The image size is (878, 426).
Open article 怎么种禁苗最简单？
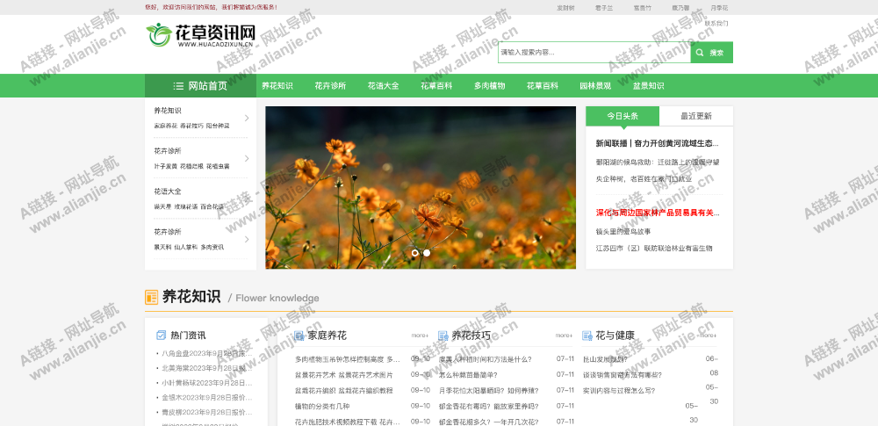point(468,375)
